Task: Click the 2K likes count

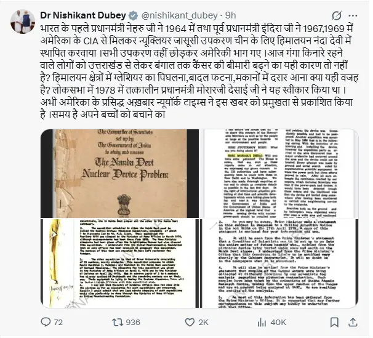Action: tap(203, 323)
